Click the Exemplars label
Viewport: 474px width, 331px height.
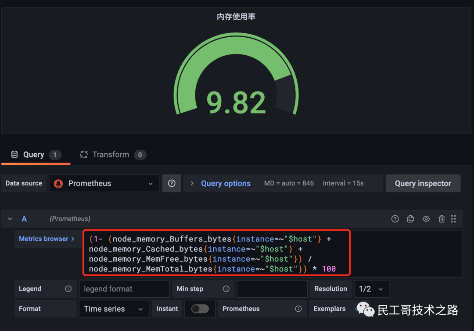pos(329,309)
